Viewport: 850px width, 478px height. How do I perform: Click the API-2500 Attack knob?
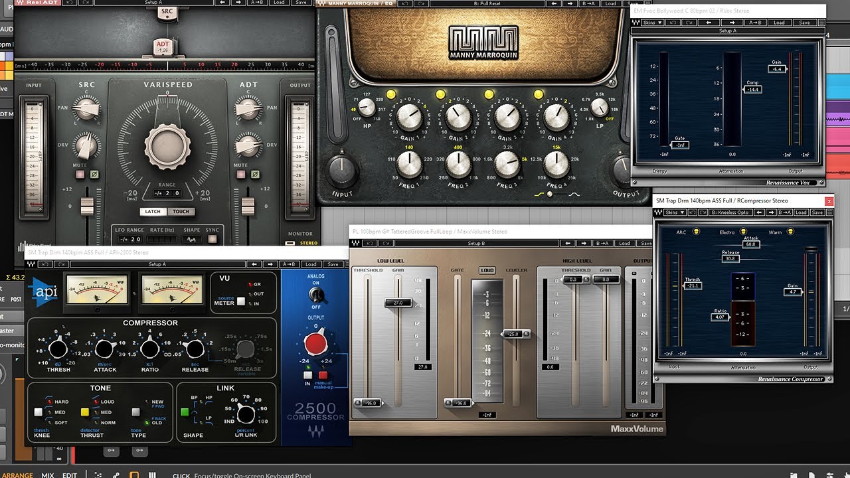104,348
